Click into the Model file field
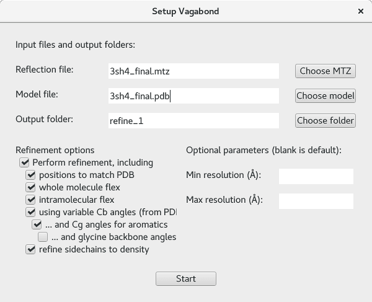 pyautogui.click(x=193, y=95)
